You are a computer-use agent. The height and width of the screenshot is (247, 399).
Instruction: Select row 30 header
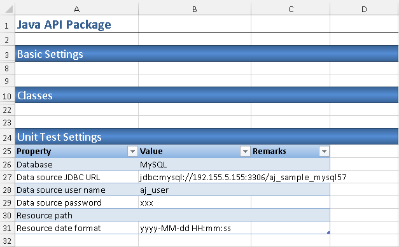pos(7,215)
